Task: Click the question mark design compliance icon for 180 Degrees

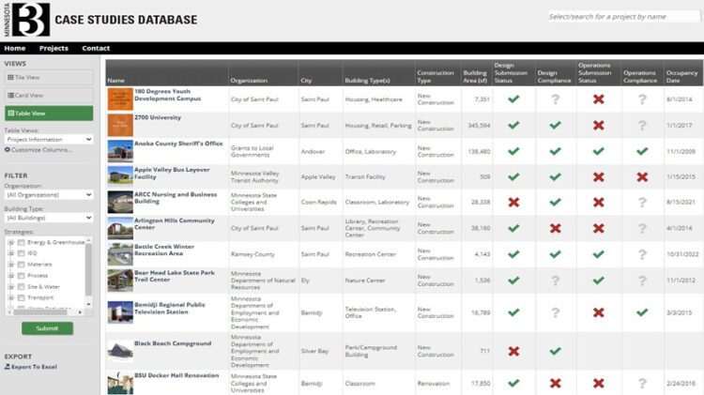Action: click(x=555, y=99)
